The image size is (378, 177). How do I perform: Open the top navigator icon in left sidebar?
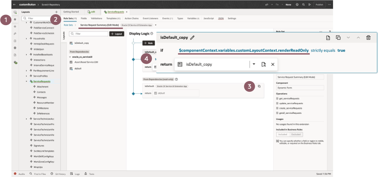click(x=15, y=12)
